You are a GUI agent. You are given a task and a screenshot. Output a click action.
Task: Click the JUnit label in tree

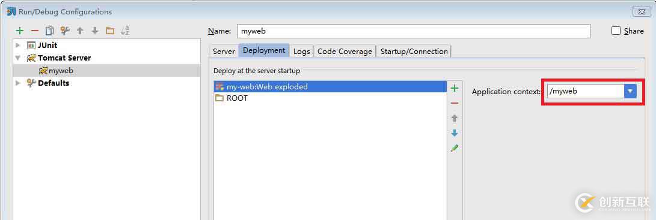tap(48, 45)
